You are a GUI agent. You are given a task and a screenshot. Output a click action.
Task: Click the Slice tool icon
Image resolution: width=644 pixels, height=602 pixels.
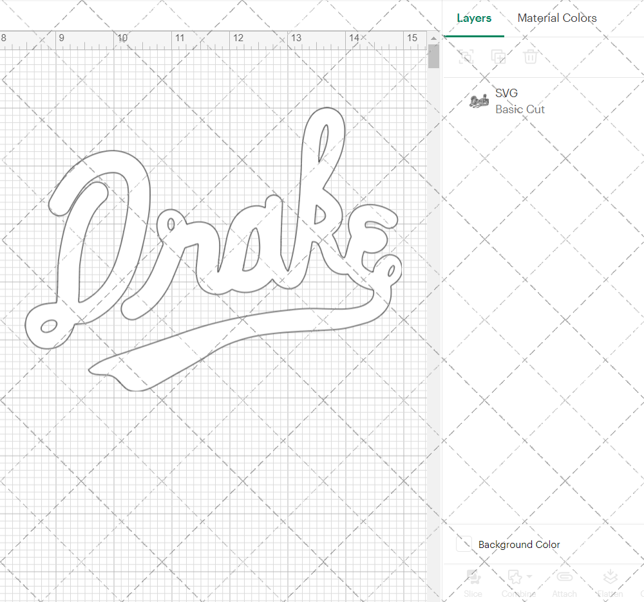pyautogui.click(x=473, y=577)
